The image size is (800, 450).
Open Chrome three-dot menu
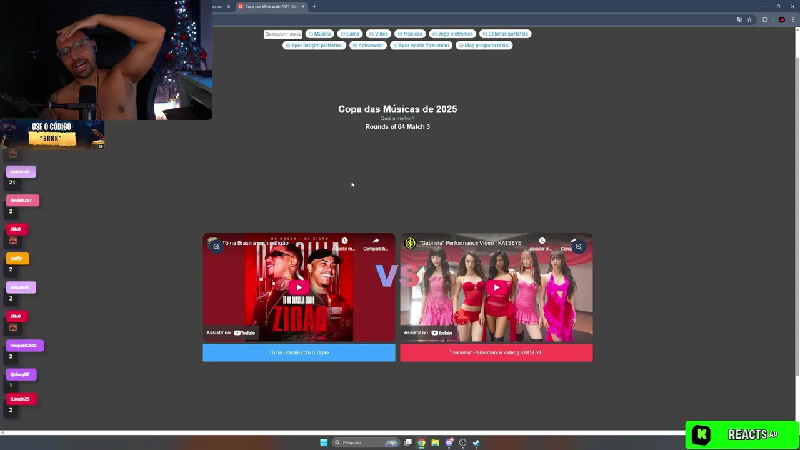click(793, 19)
